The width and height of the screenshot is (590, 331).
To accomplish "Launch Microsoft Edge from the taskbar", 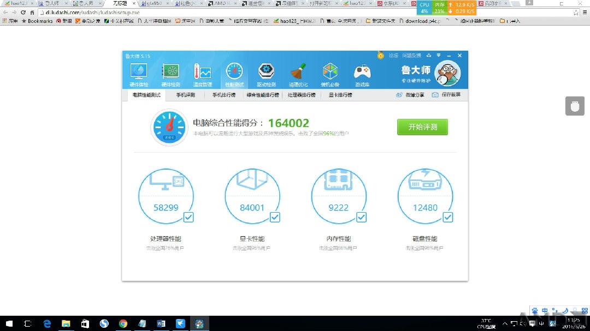I will 47,323.
